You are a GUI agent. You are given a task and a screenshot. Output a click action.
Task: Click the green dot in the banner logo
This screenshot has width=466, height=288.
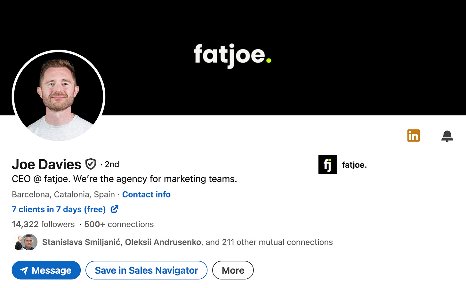pos(269,60)
